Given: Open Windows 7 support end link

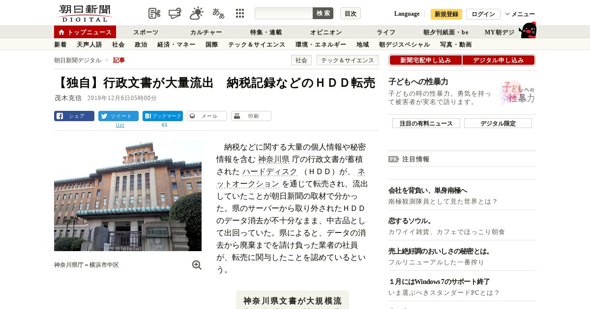Looking at the screenshot, I should (439, 282).
